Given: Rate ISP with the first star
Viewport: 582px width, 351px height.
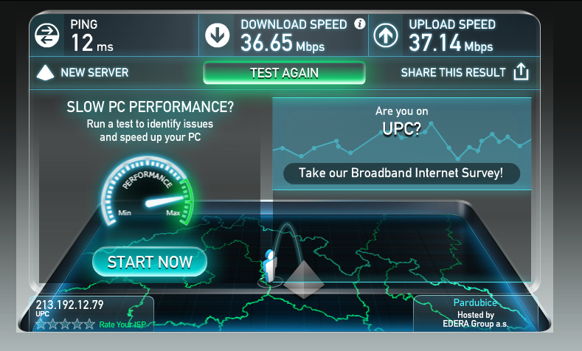Looking at the screenshot, I should (41, 324).
